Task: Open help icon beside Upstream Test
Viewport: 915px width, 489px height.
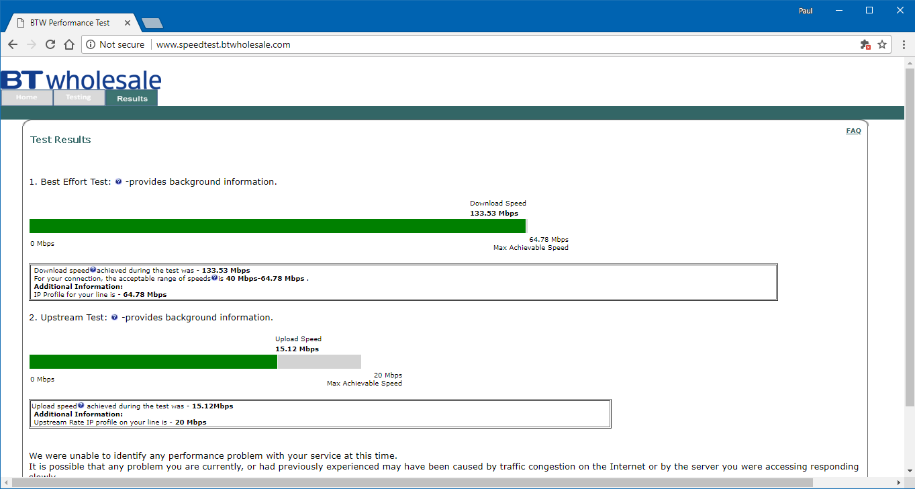Action: coord(115,318)
